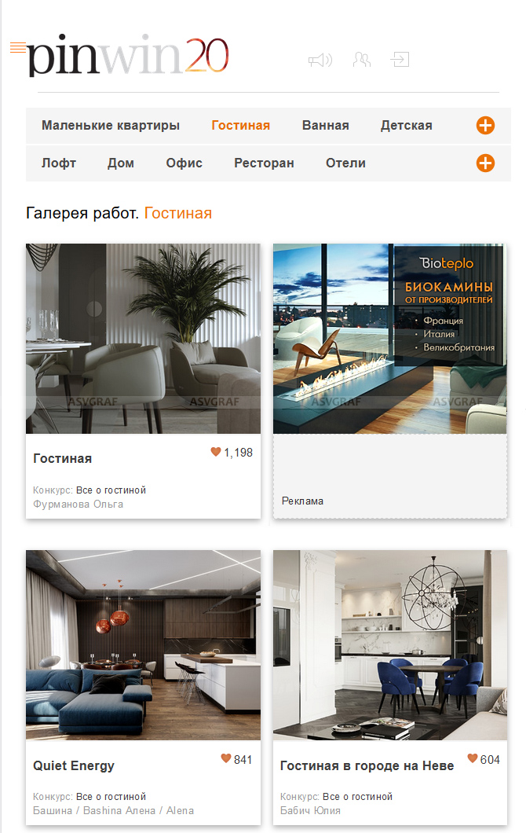Screen dimensions: 526x833
Task: Like Гостиная в городе на Неве
Action: click(x=473, y=758)
